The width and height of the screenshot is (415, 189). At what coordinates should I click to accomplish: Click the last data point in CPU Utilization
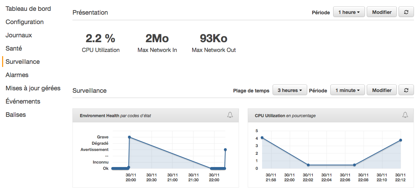click(400, 140)
